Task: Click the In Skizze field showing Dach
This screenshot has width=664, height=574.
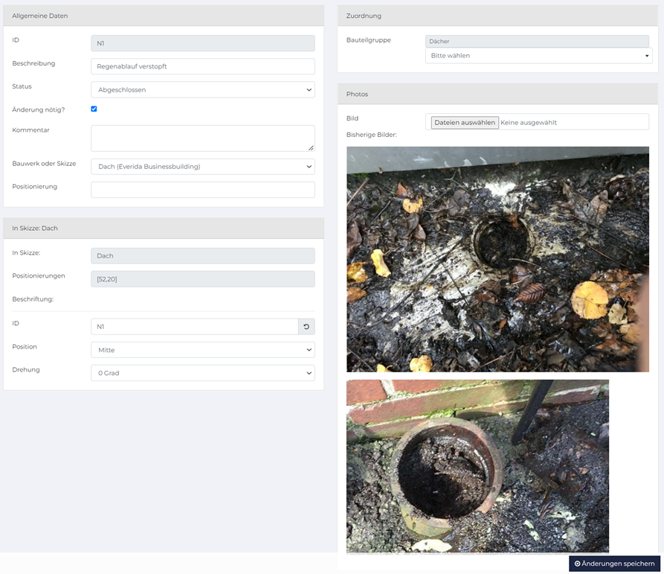Action: 203,256
